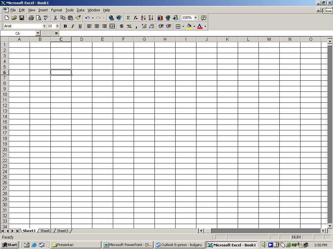Screen dimensions: 333x249
Task: Toggle Bold formatting
Action: coord(65,26)
